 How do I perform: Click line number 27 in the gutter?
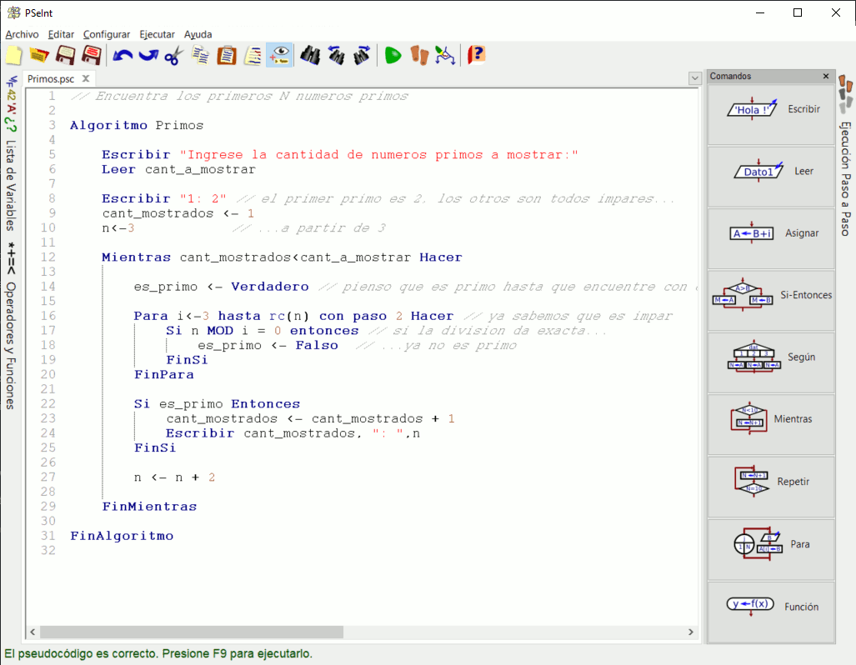(48, 477)
